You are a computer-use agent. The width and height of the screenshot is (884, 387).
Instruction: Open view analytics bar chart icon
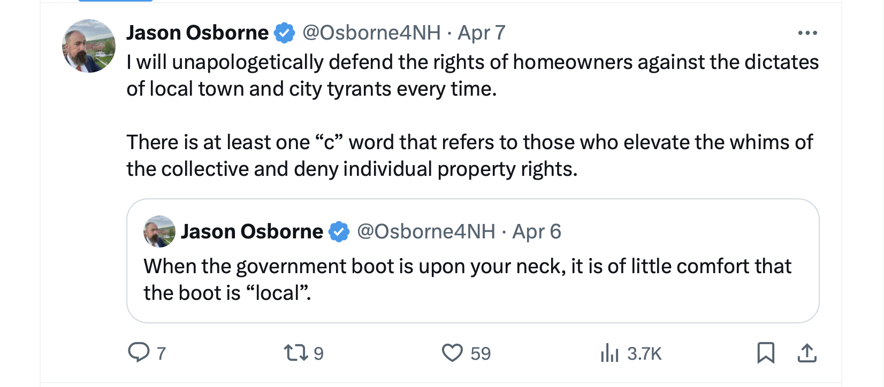click(609, 353)
